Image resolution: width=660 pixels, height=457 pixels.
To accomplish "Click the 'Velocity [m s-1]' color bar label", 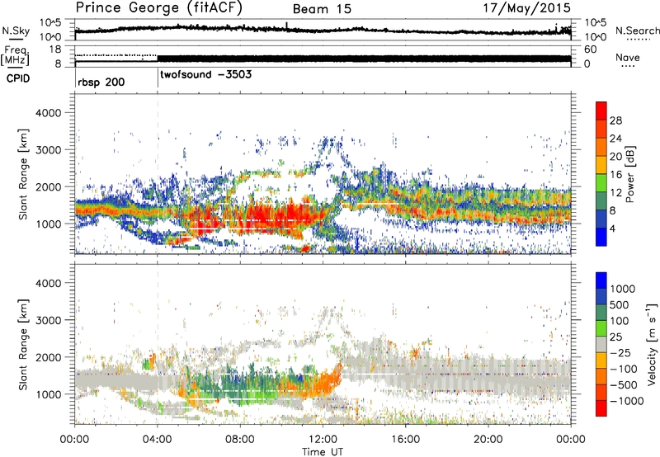I will pos(651,344).
